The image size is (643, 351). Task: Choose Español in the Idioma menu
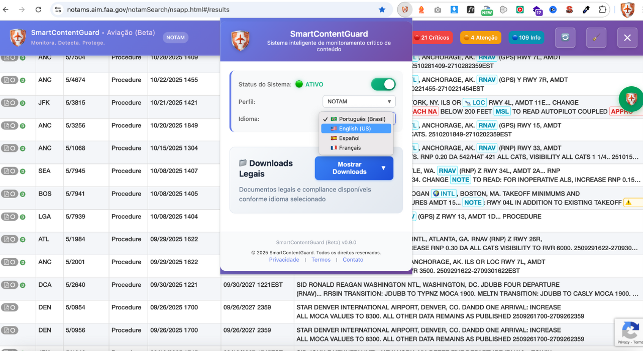(x=349, y=138)
